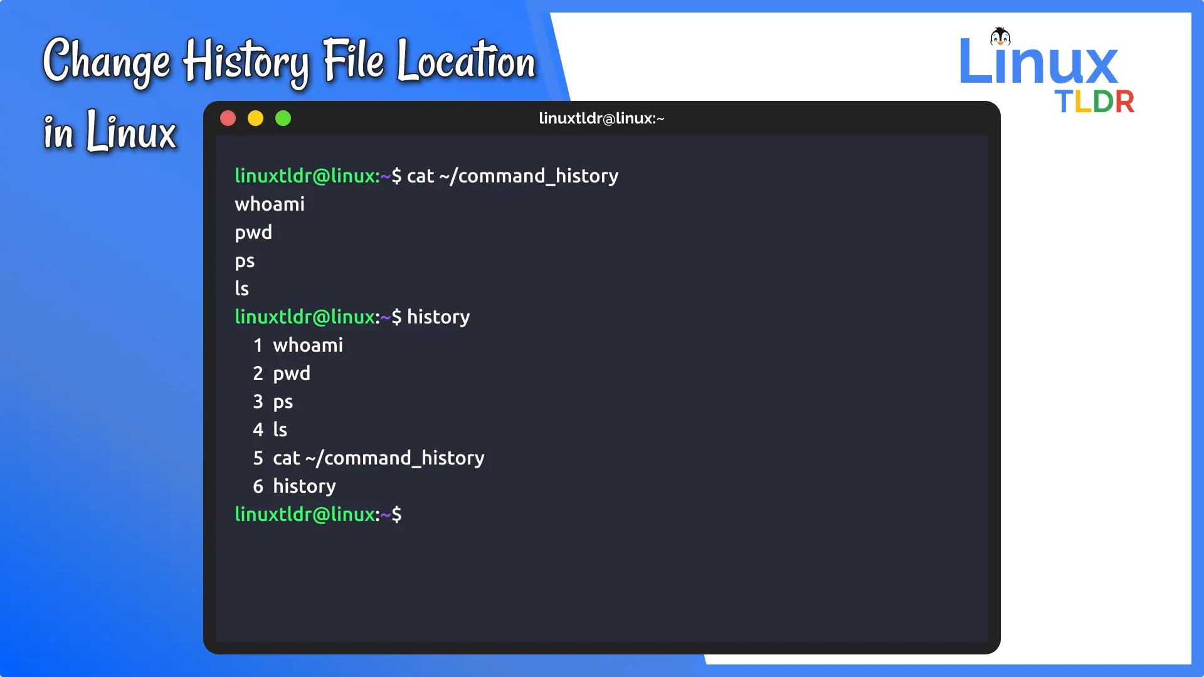Click the green linuxtldr@linux prompt label
The image size is (1204, 677).
click(305, 176)
